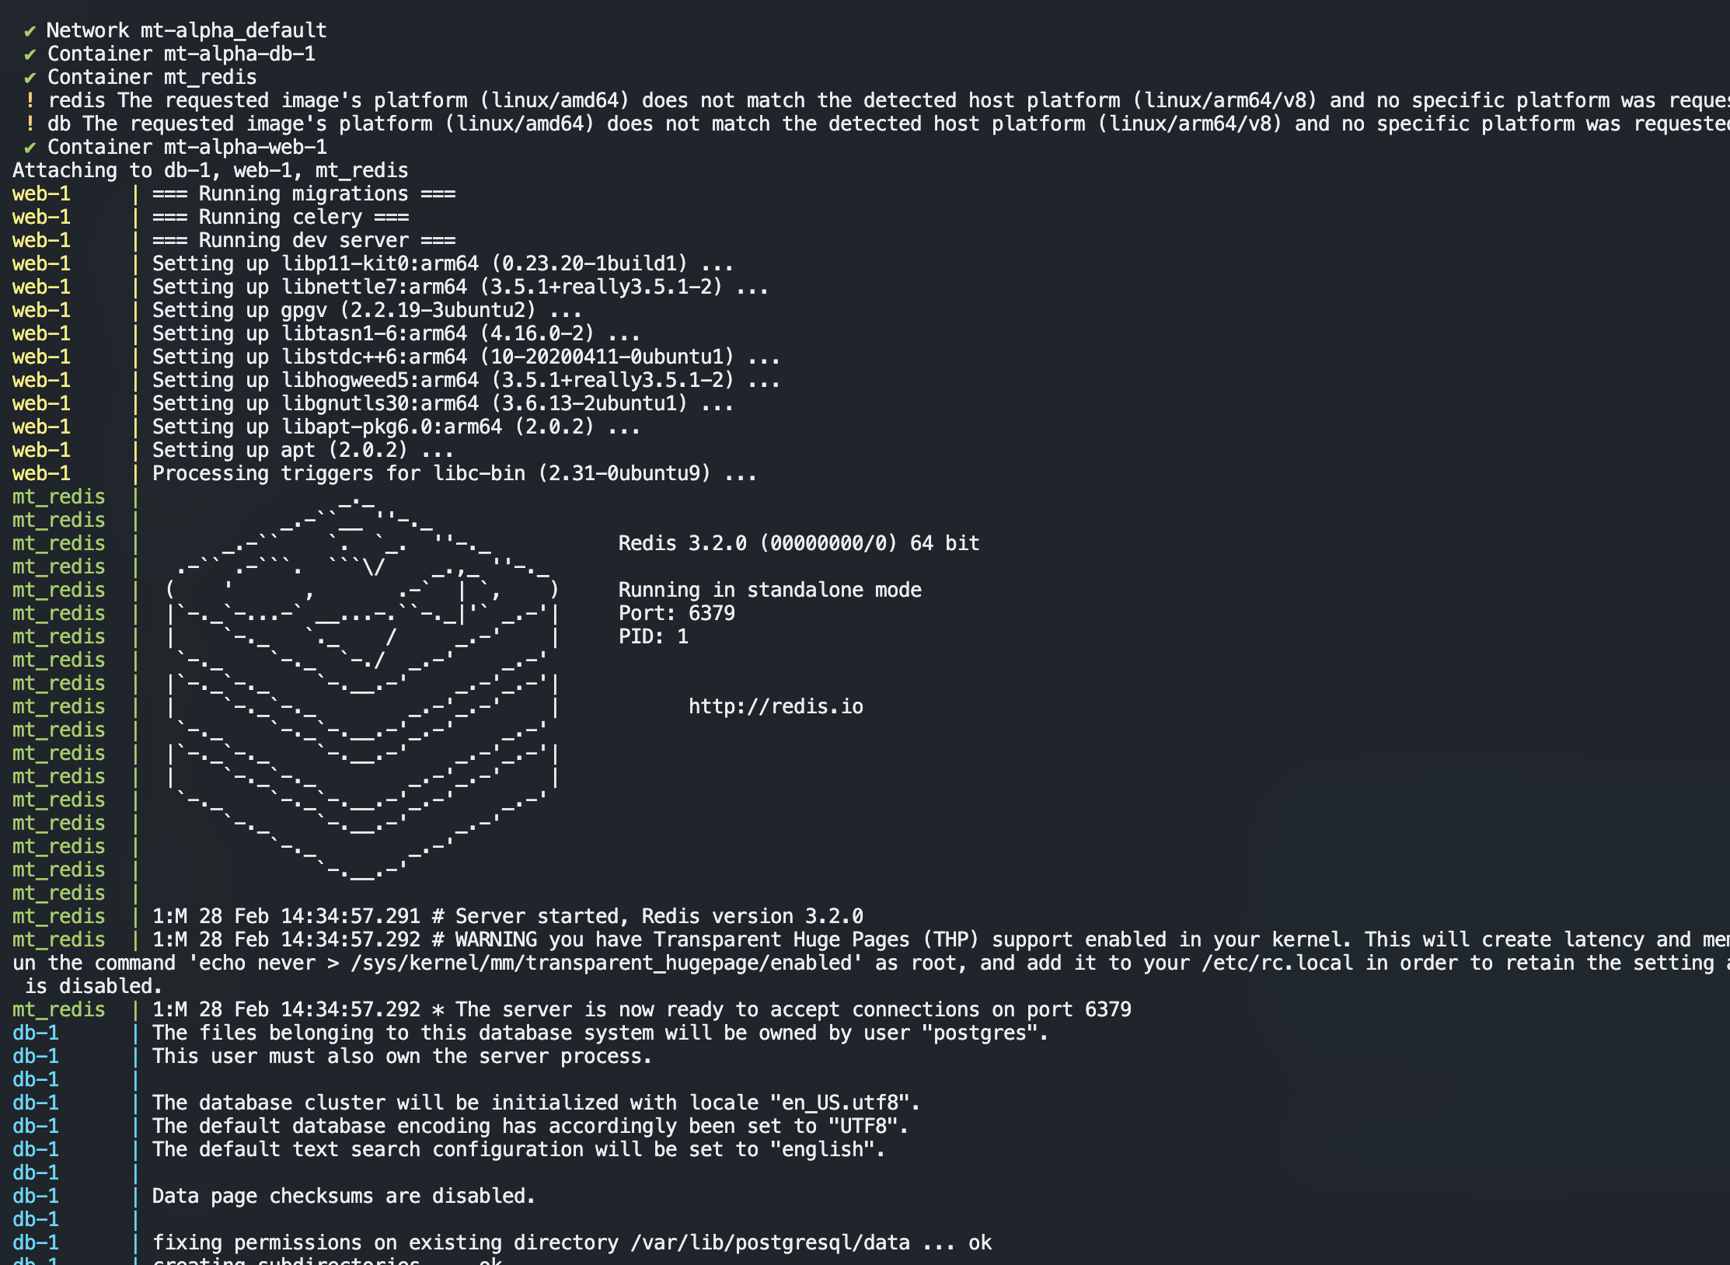Click the 'Setting up apt (2.0.2)' line

(302, 450)
